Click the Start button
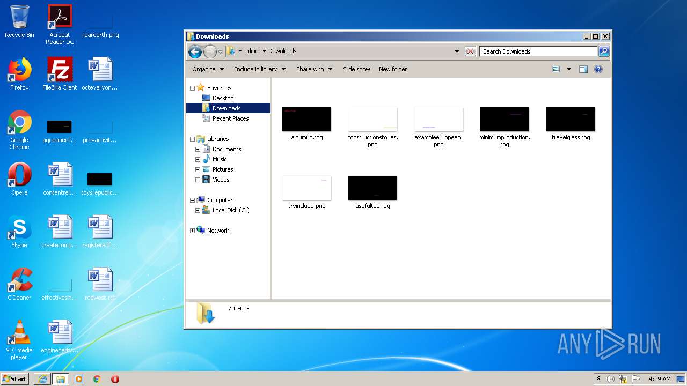 click(x=15, y=378)
